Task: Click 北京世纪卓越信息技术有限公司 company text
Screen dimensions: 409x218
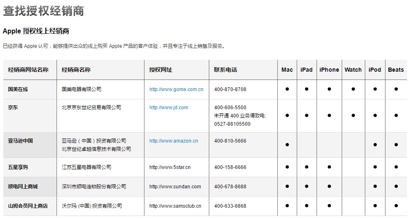Action: point(96,149)
